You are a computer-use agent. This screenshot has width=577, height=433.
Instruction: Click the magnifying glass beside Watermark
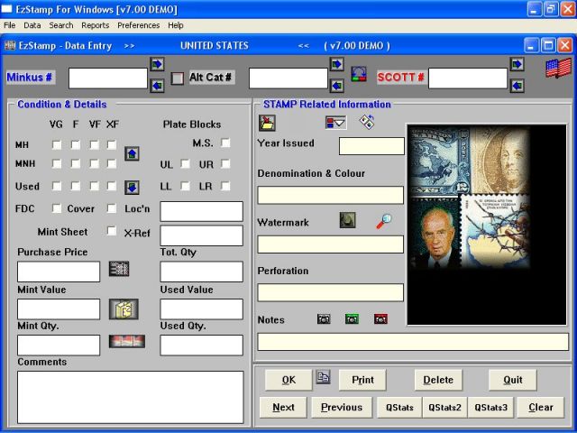pos(383,220)
